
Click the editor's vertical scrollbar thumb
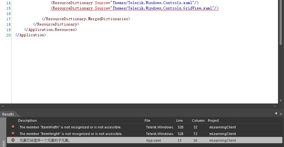[281, 22]
